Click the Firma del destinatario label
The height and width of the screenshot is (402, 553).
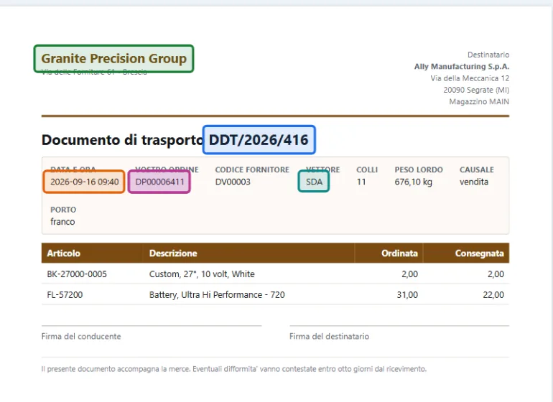(330, 337)
